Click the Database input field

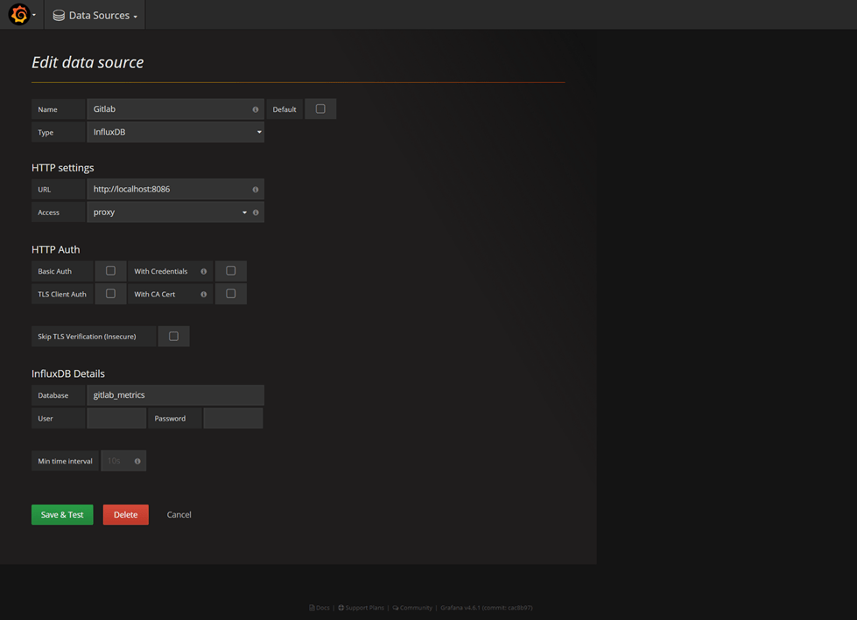(175, 395)
